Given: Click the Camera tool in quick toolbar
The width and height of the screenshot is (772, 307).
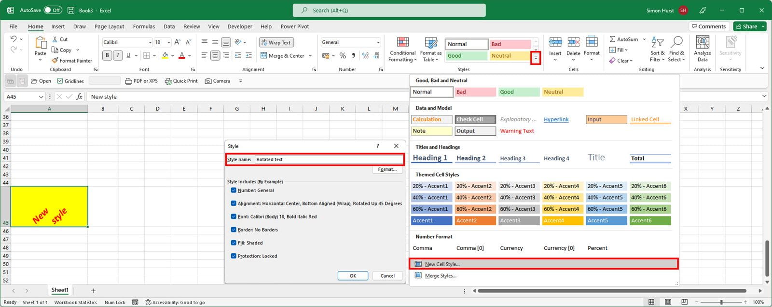Looking at the screenshot, I should coord(218,81).
